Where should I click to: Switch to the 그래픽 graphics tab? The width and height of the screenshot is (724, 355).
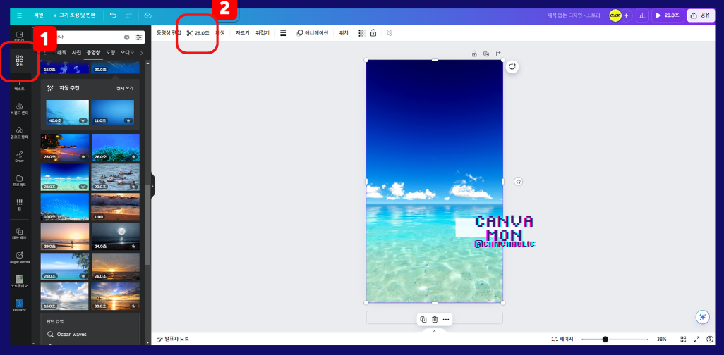(59, 53)
